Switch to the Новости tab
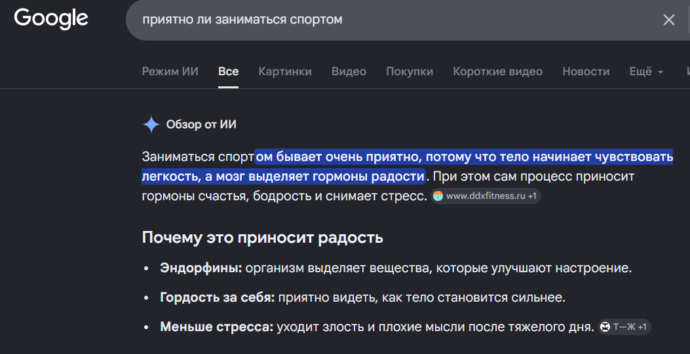The height and width of the screenshot is (354, 690). click(586, 71)
